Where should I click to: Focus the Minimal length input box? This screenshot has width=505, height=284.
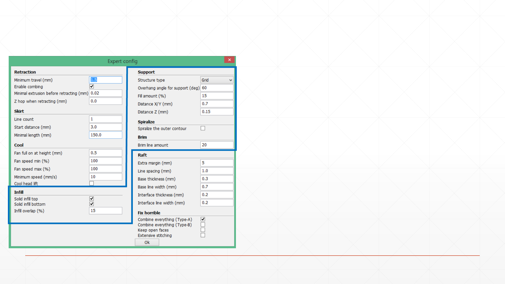point(105,135)
